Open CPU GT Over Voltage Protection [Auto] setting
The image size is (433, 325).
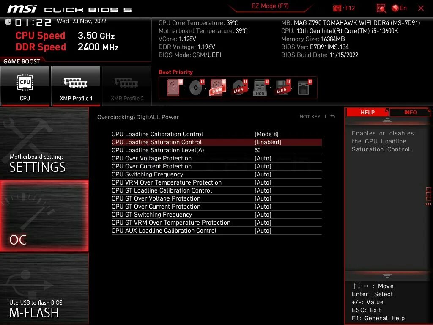coord(263,198)
